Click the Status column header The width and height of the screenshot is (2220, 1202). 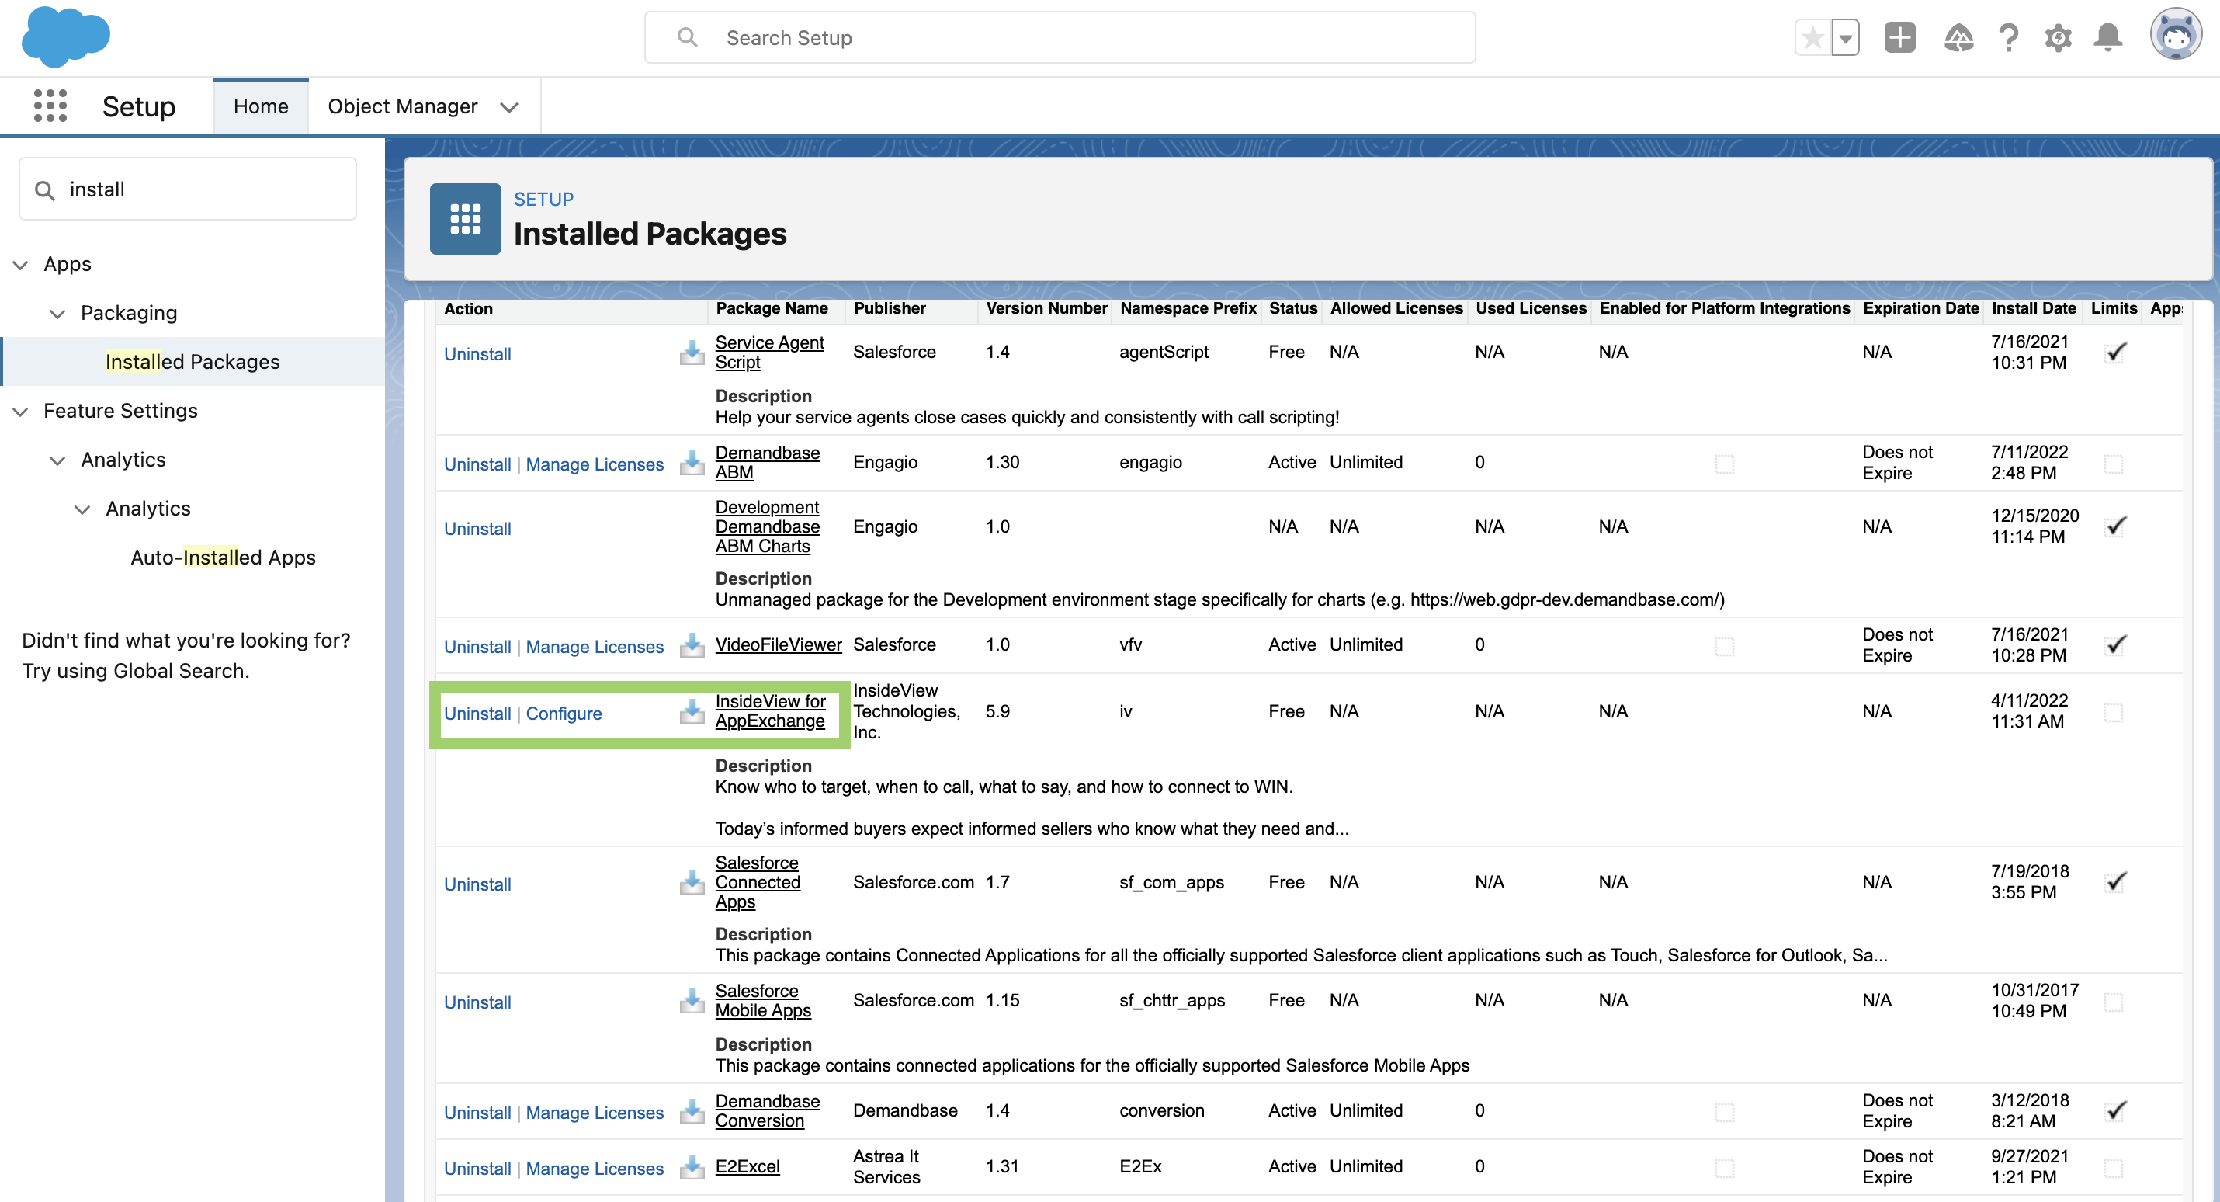click(x=1292, y=309)
